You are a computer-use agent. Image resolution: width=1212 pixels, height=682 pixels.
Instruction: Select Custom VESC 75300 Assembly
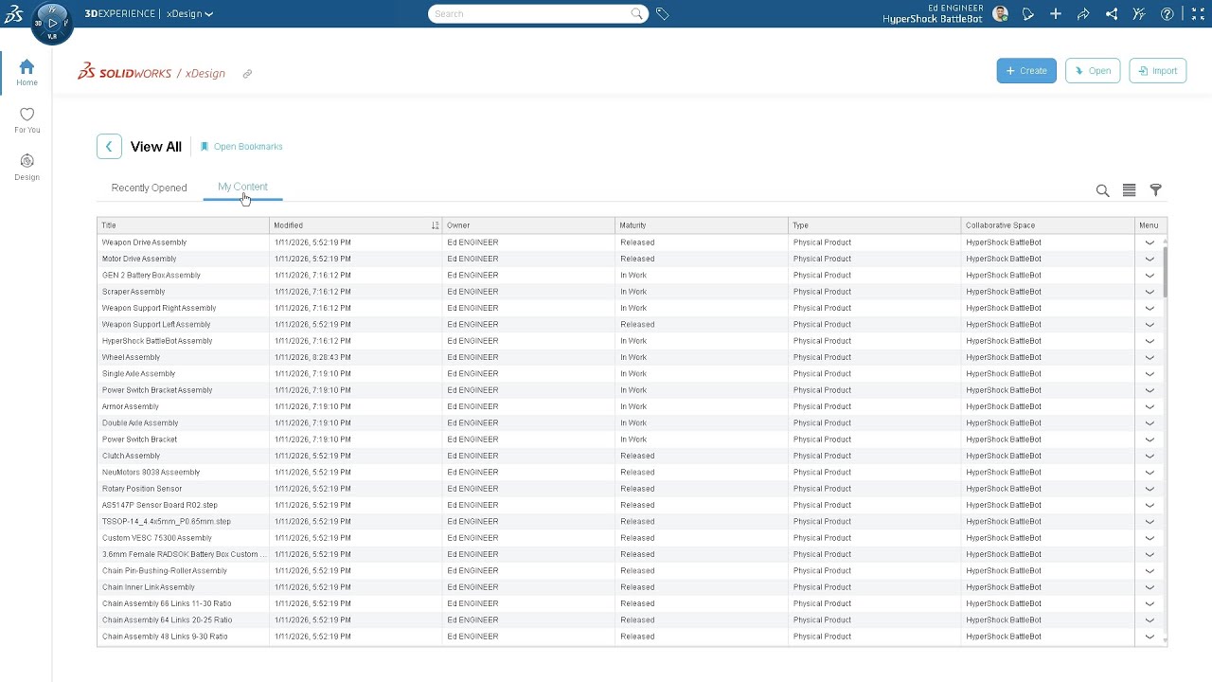tap(156, 538)
